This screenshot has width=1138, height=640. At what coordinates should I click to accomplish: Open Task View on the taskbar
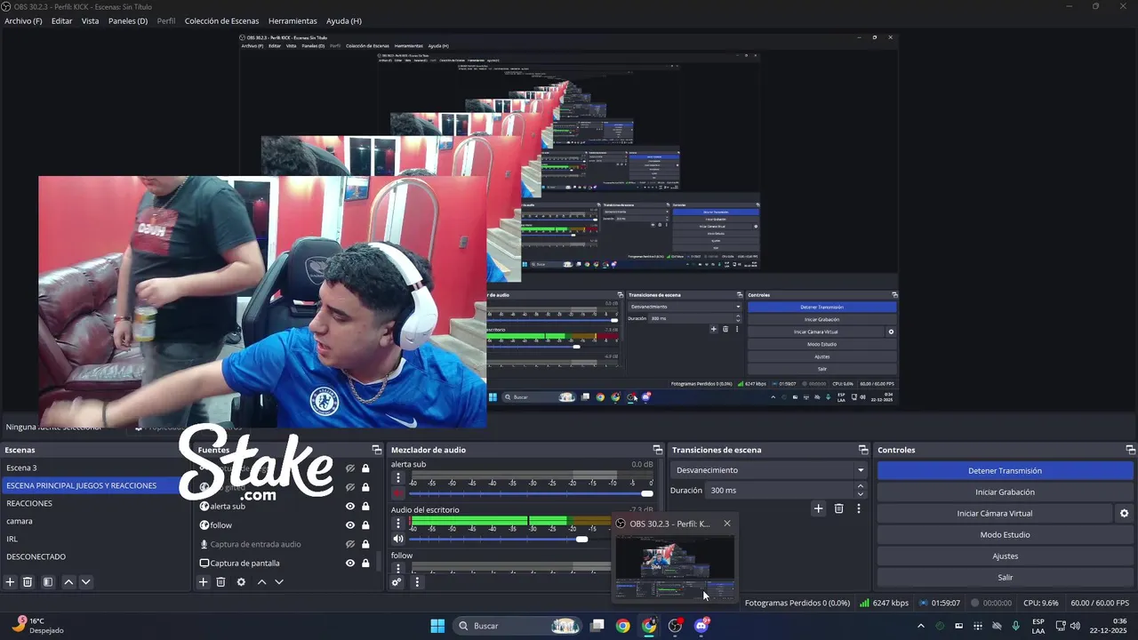tap(597, 626)
